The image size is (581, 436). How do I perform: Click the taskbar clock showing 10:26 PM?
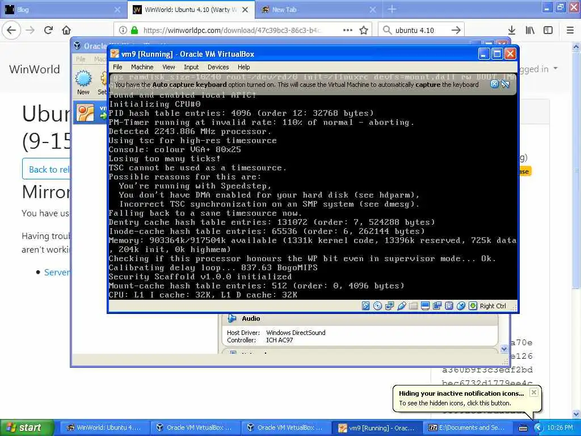coord(560,427)
